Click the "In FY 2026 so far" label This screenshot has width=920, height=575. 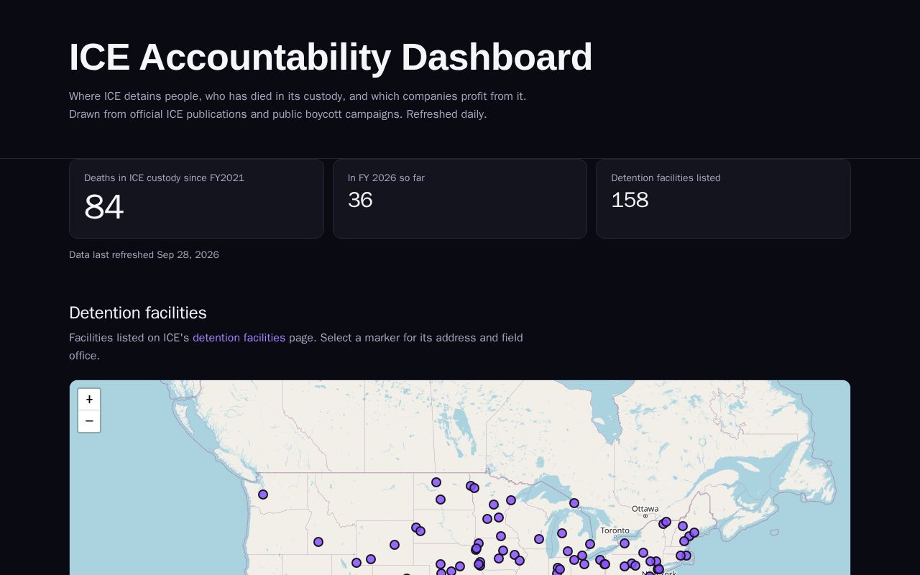coord(386,178)
